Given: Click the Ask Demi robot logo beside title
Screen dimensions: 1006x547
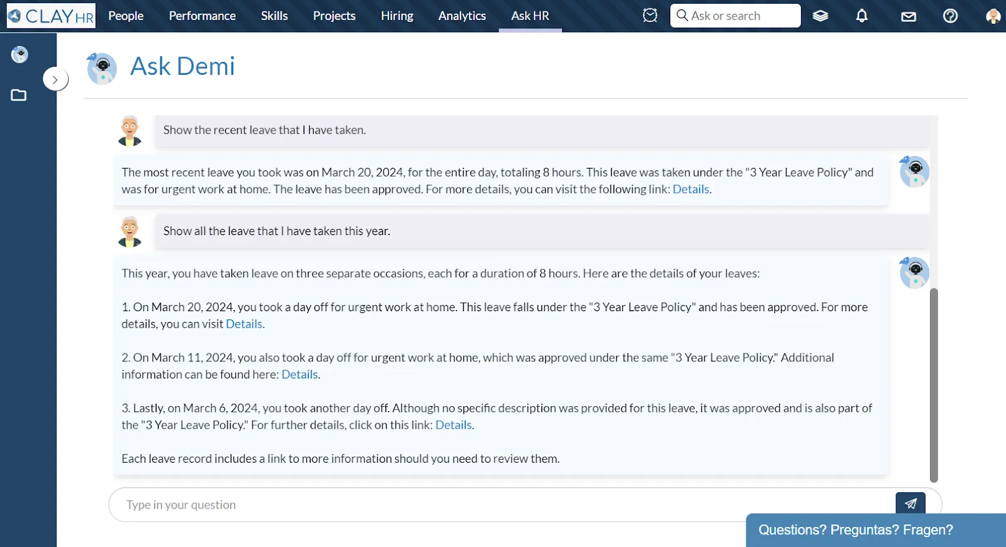Looking at the screenshot, I should [102, 69].
